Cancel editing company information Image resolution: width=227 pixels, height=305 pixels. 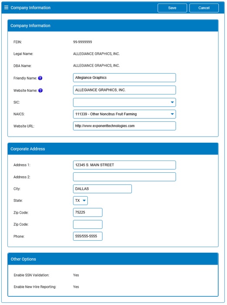pos(204,8)
